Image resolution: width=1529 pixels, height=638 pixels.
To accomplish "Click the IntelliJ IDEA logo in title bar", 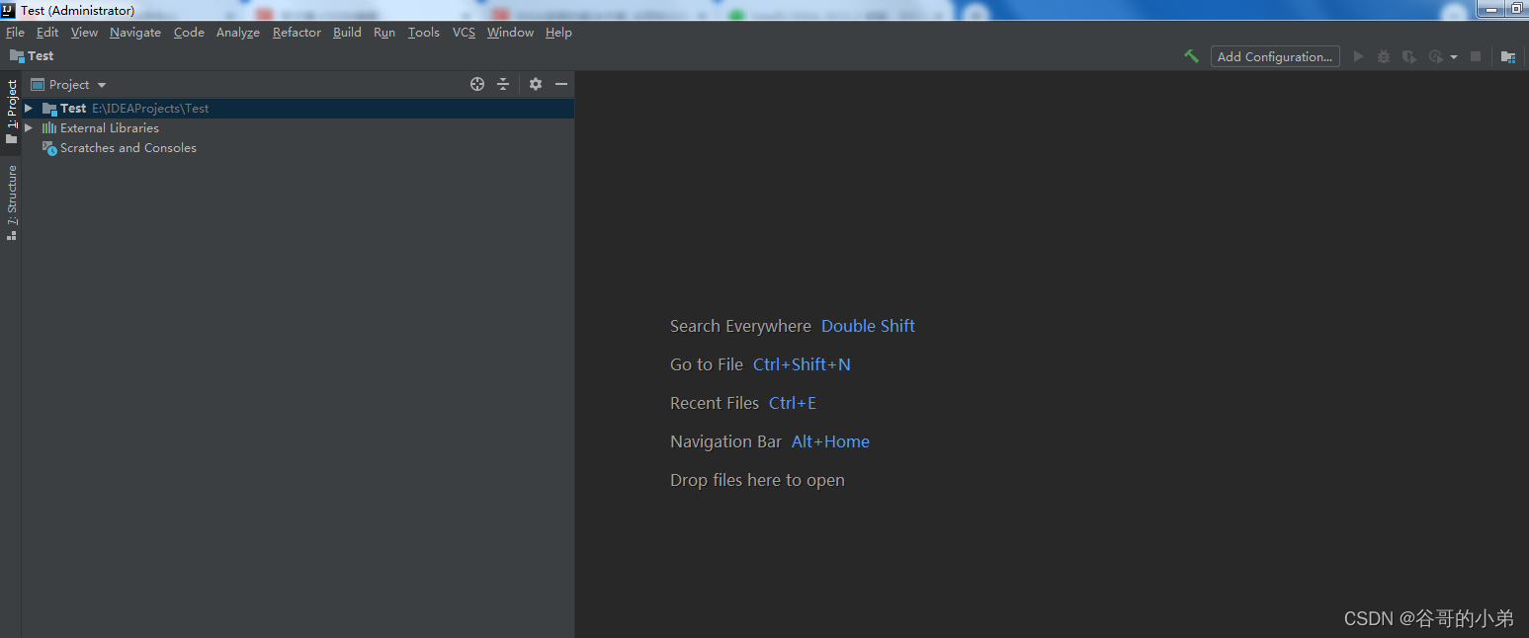I will (x=8, y=10).
